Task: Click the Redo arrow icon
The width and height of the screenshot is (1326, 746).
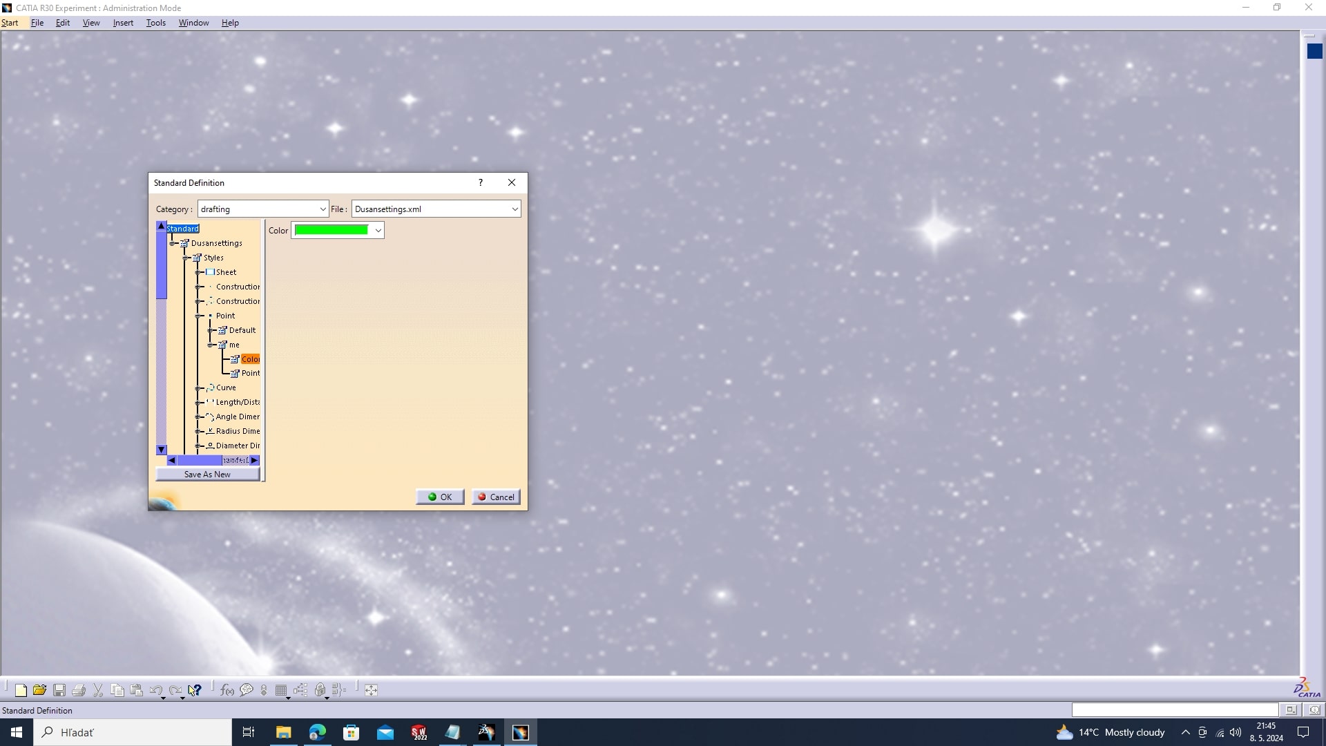Action: pyautogui.click(x=175, y=690)
